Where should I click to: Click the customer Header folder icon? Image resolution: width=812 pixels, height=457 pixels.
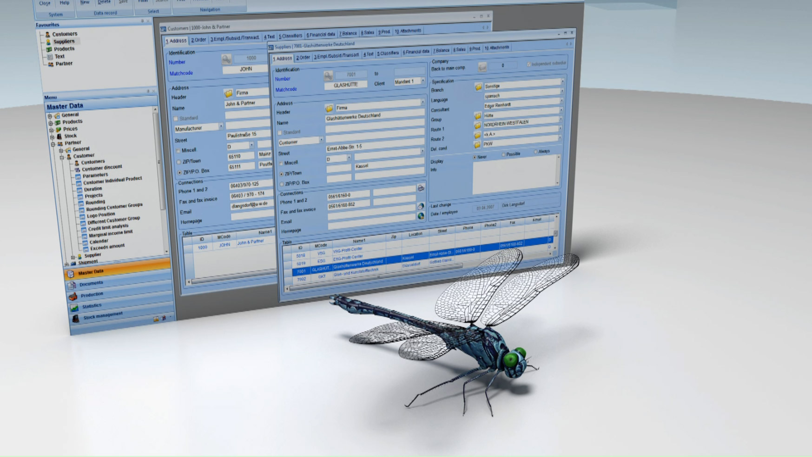click(x=228, y=93)
